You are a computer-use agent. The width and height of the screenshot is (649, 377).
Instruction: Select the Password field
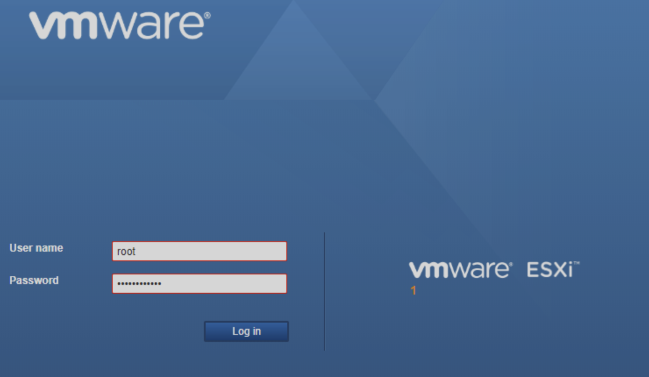tap(200, 284)
